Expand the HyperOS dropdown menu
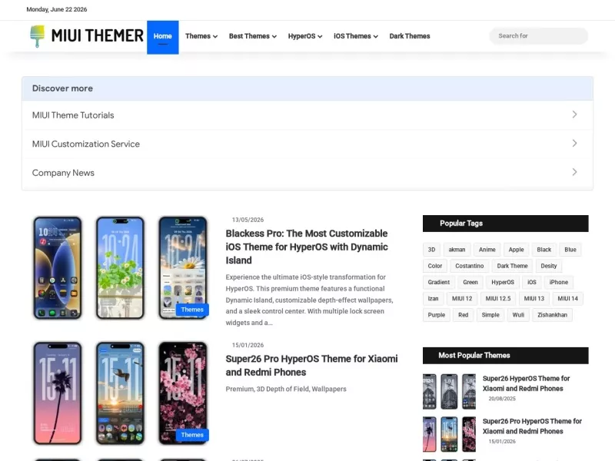The height and width of the screenshot is (461, 615). point(305,36)
